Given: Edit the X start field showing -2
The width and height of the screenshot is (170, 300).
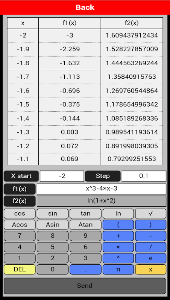Looking at the screenshot, I should 62,176.
